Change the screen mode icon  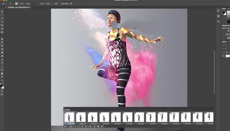coord(2,95)
